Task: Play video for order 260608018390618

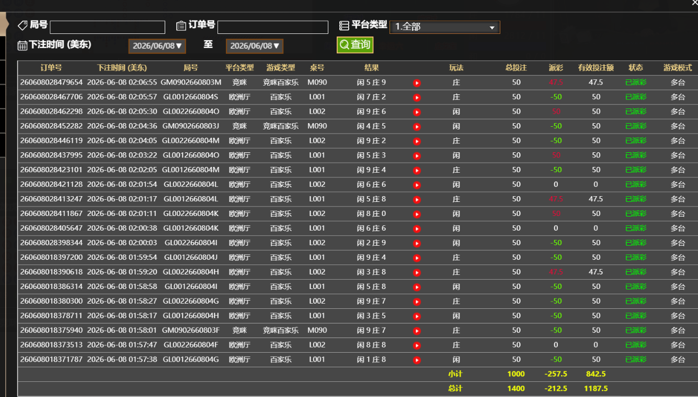Action: (x=417, y=272)
